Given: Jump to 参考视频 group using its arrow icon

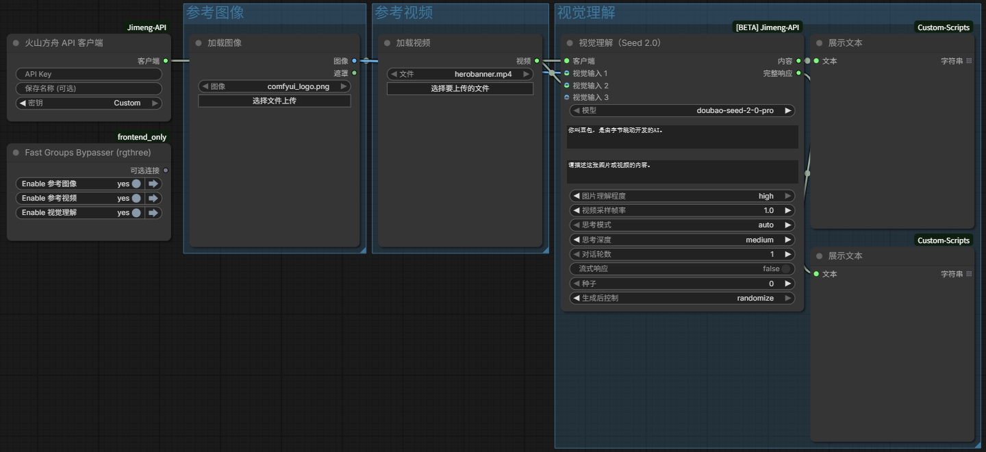Looking at the screenshot, I should (x=153, y=198).
